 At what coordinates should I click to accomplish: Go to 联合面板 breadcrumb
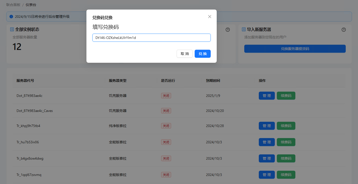[x=13, y=5]
